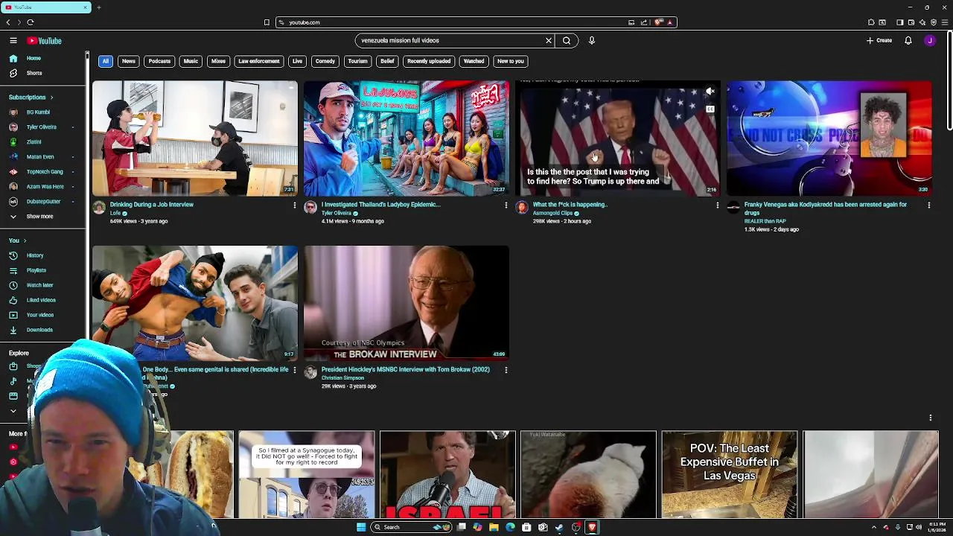The width and height of the screenshot is (953, 536).
Task: Open the Brokaw Interview video thumbnail
Action: tap(407, 303)
